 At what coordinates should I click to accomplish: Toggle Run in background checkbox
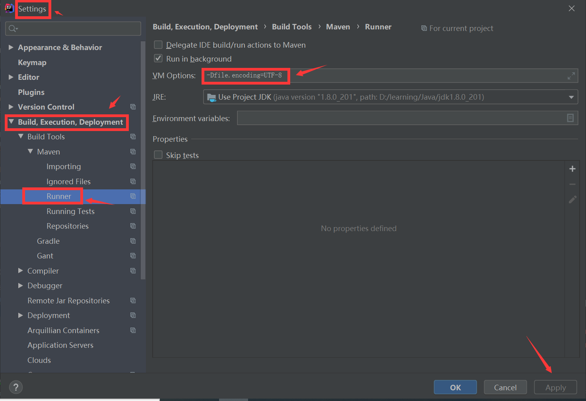click(x=158, y=58)
